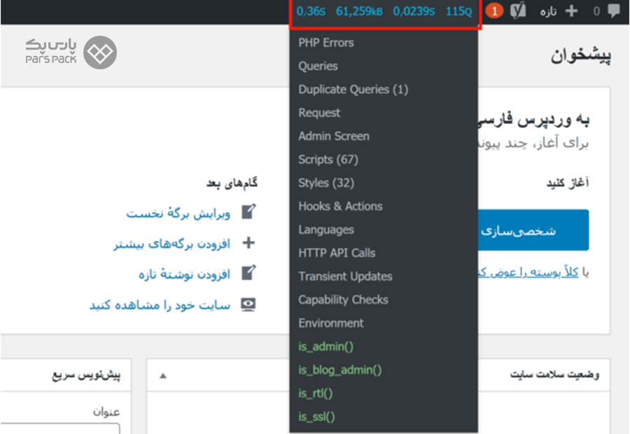
Task: Open Scripts (67) entry
Action: [328, 159]
